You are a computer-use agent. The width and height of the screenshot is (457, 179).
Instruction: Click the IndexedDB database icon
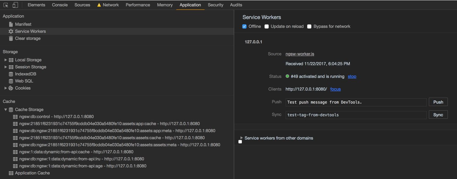coord(11,74)
